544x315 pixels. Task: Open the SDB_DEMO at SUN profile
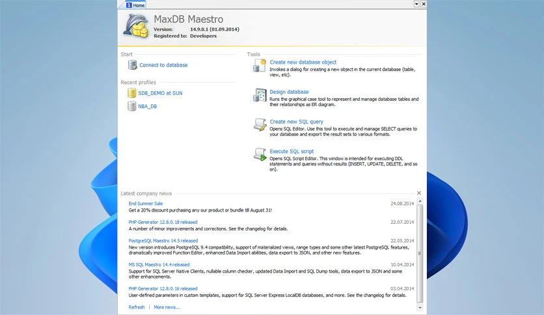pos(160,93)
